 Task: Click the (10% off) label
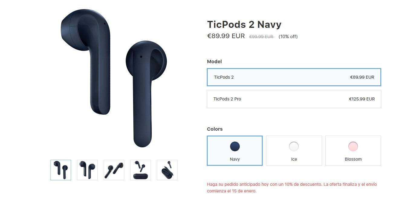point(288,37)
